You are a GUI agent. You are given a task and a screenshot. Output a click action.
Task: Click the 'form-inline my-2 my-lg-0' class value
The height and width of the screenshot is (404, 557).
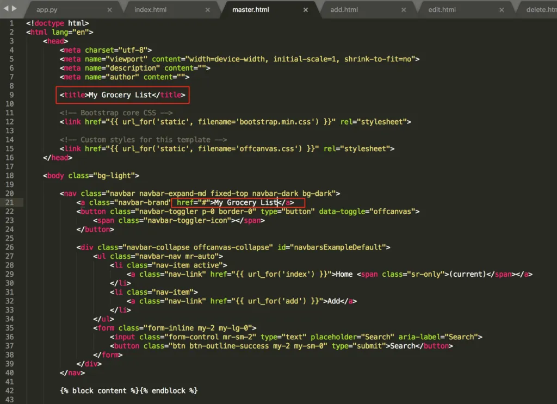coord(198,328)
